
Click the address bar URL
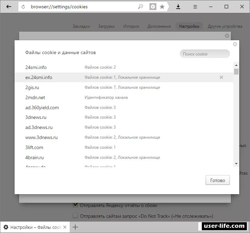click(x=59, y=7)
